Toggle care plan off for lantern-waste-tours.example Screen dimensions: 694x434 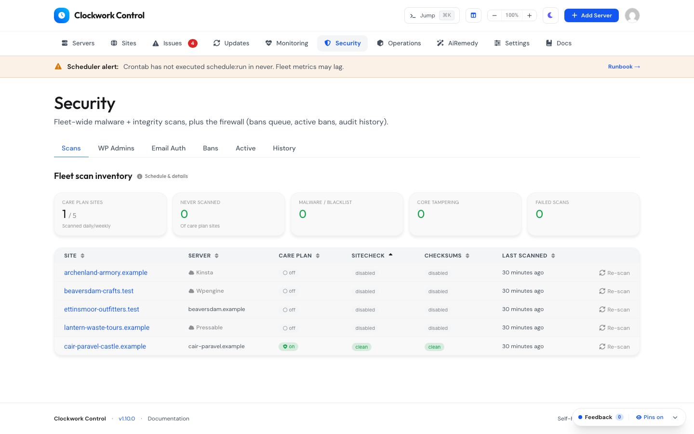(289, 328)
